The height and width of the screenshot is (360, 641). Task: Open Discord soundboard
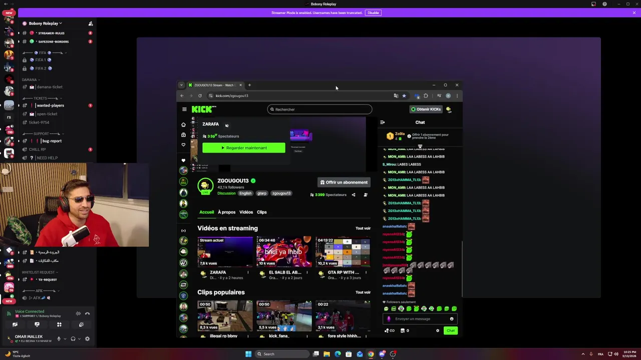point(81,324)
